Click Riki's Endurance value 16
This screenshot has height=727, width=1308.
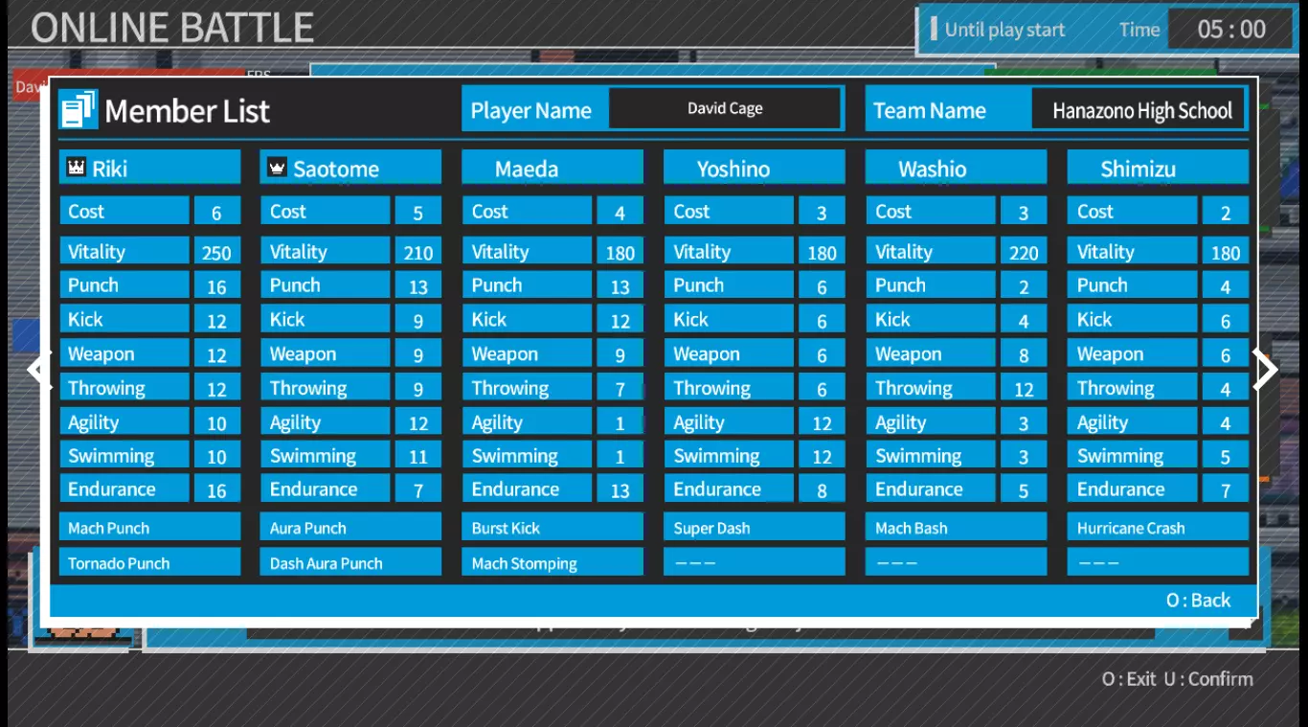(x=217, y=489)
